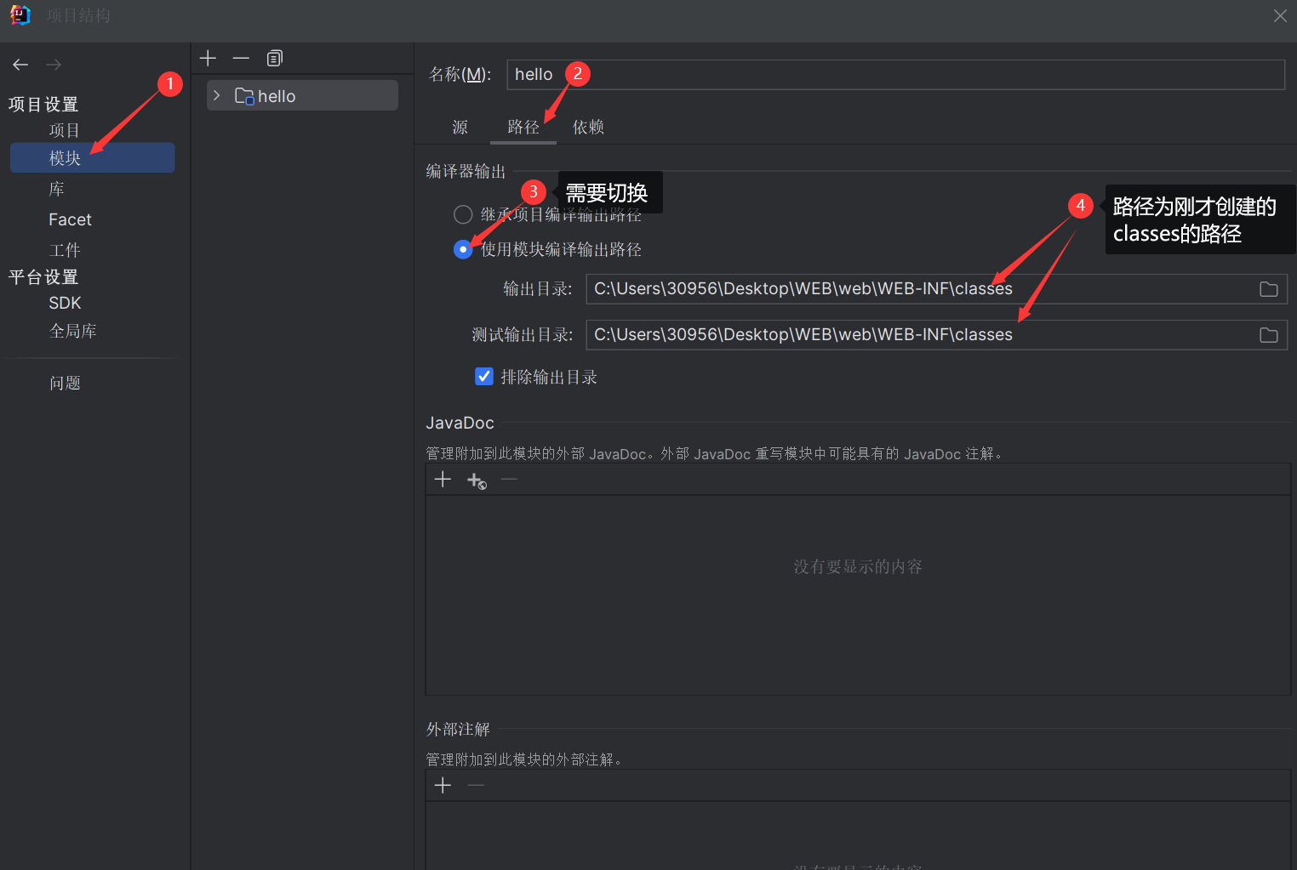Click the forward navigation arrow
This screenshot has width=1297, height=870.
[x=54, y=65]
